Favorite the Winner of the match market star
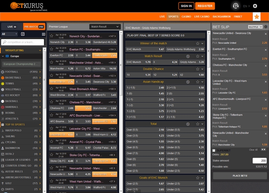269x193 pixels. (x=198, y=44)
